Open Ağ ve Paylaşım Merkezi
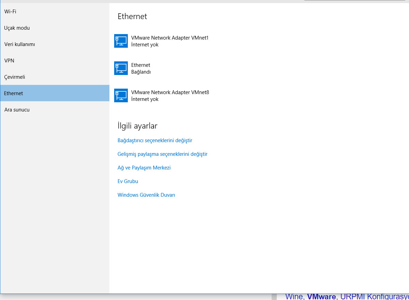 144,168
